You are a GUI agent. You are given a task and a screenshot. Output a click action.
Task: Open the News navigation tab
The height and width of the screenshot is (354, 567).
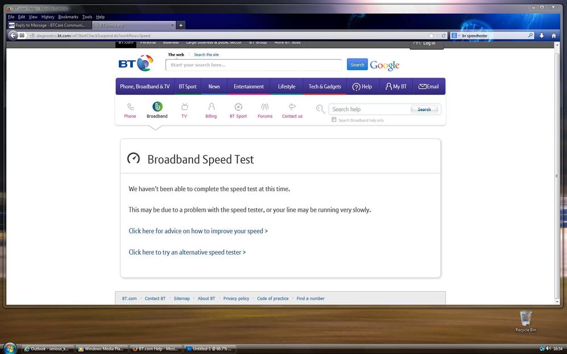pos(214,87)
